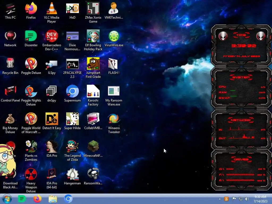The image size is (272, 204).
Task: Click the DRIVES gadget header
Action: [241, 159]
